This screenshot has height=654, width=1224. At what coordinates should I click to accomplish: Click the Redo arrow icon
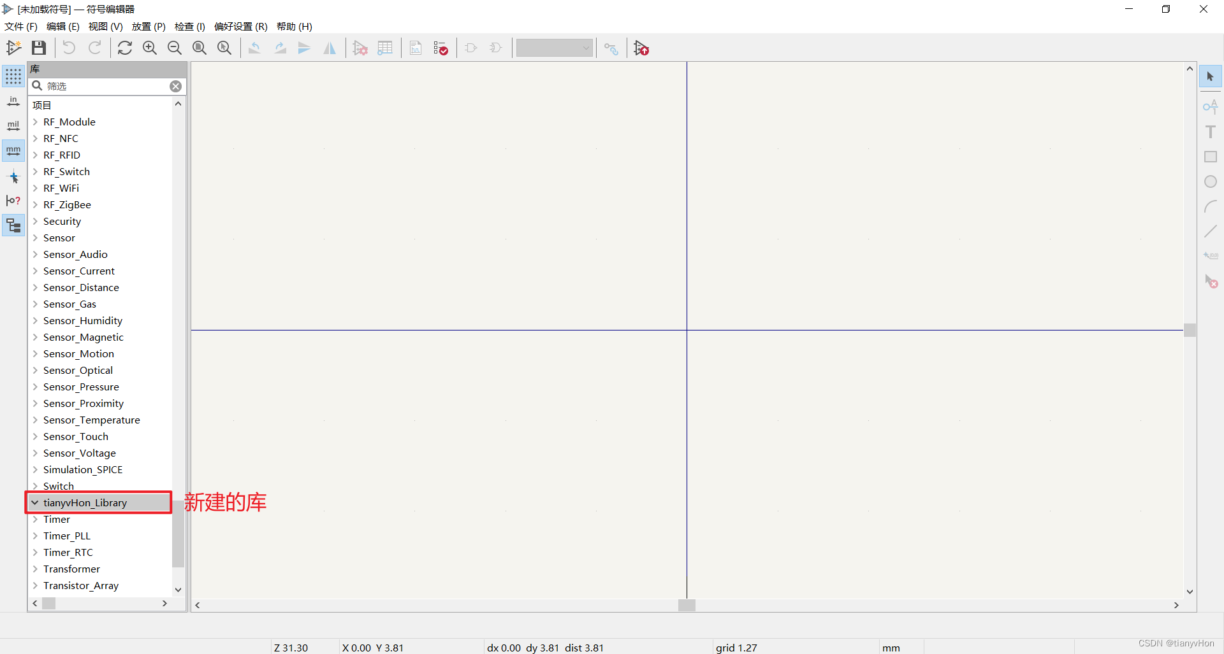[x=95, y=48]
